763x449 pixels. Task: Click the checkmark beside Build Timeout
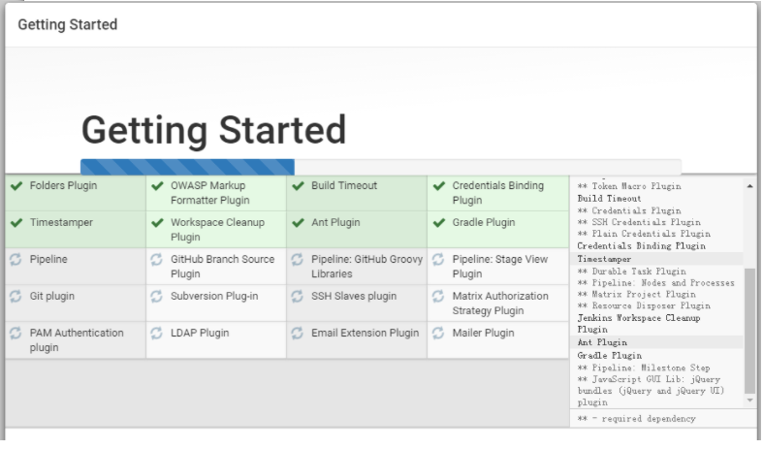coord(298,186)
